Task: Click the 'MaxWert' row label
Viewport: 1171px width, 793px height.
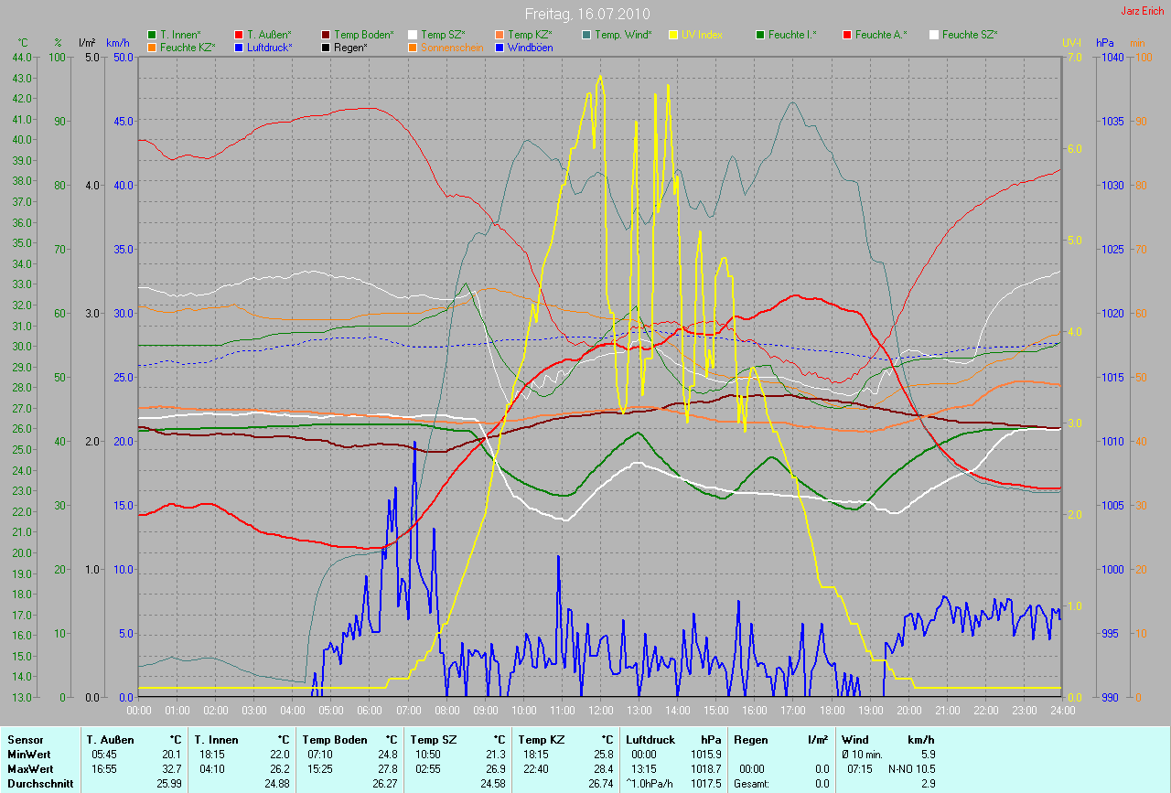Action: [28, 769]
